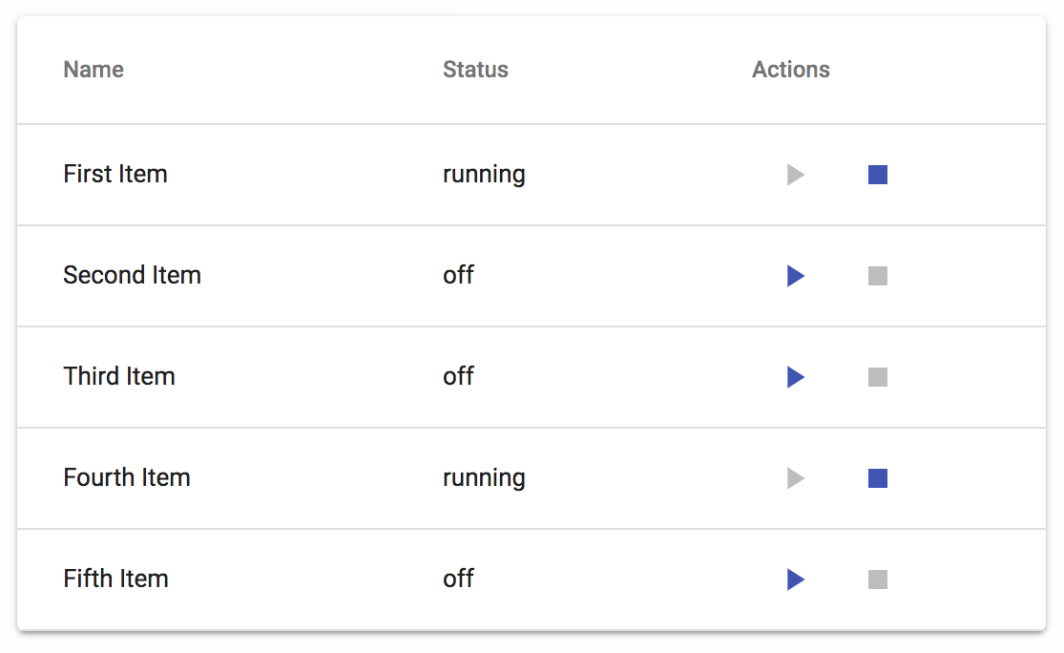Click the off status of Fifth Item
The height and width of the screenshot is (653, 1064).
coord(458,579)
